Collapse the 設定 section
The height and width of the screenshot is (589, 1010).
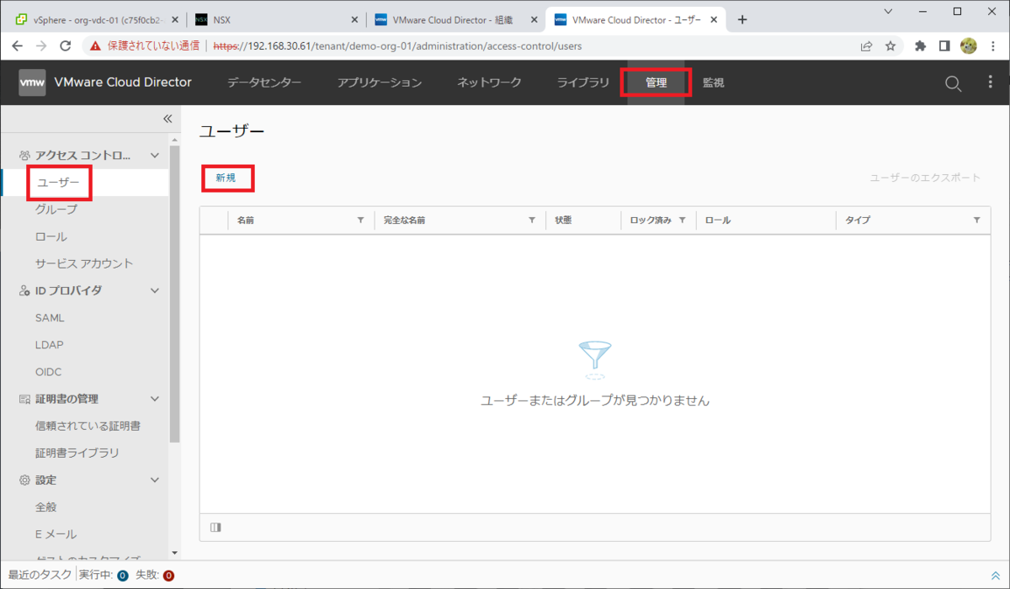click(155, 480)
